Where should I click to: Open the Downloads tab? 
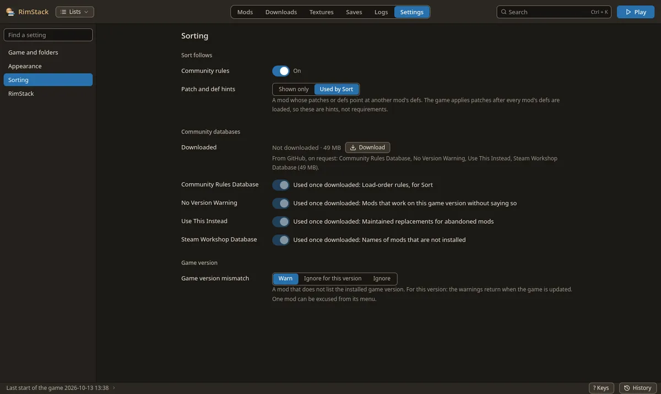281,12
